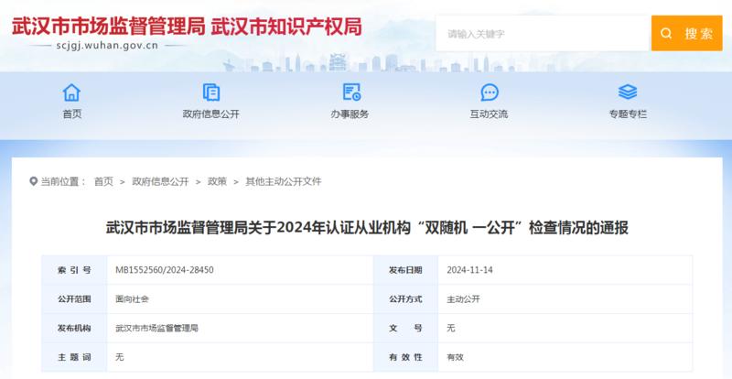
Task: Click the scjgj.wuhan.gov.cn site address text
Action: click(x=107, y=46)
